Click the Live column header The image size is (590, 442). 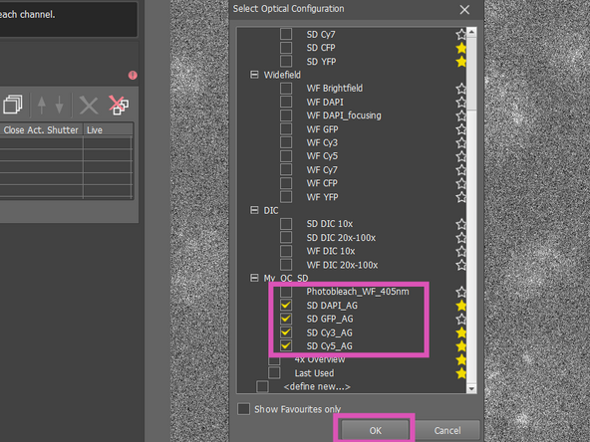tap(108, 129)
